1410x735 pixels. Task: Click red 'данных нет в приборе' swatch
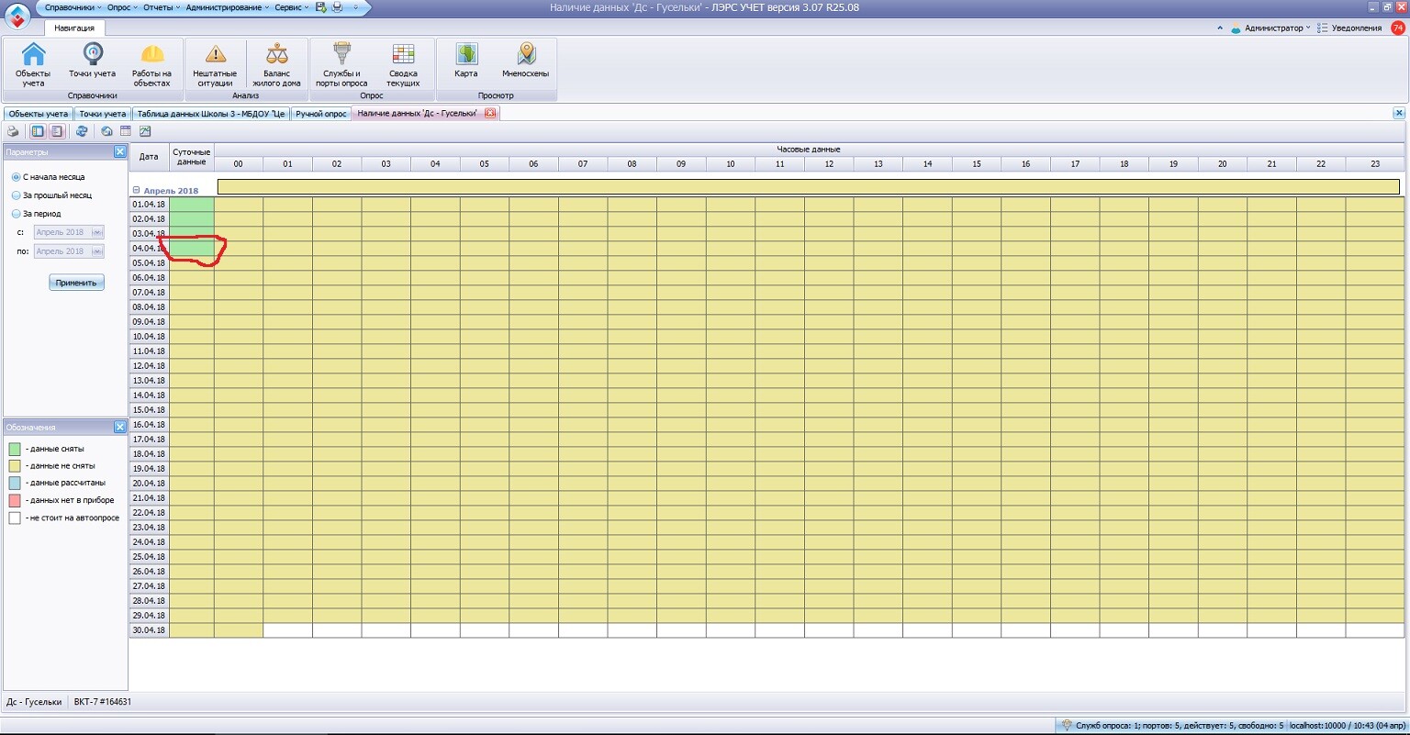point(15,500)
